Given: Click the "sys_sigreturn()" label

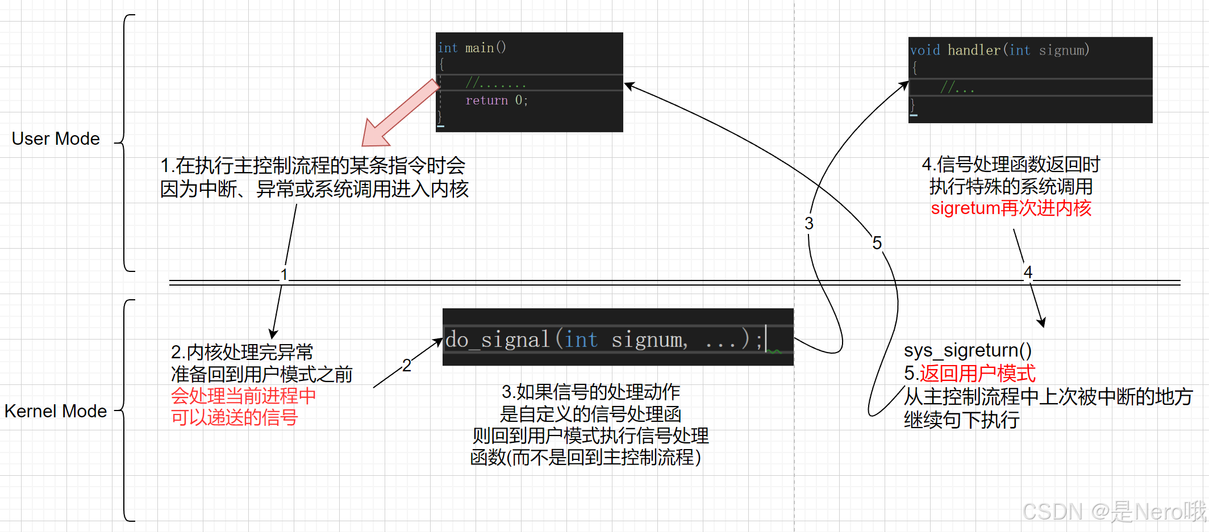Looking at the screenshot, I should 968,350.
